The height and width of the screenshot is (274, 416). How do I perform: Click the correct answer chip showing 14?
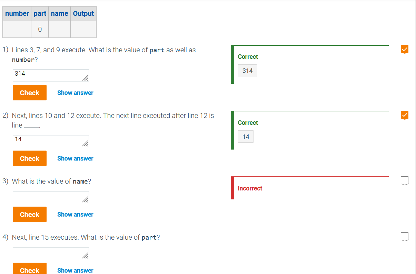tap(246, 136)
